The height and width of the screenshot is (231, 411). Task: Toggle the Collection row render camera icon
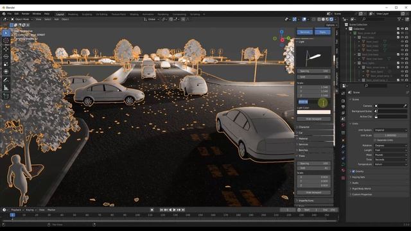[x=407, y=29]
